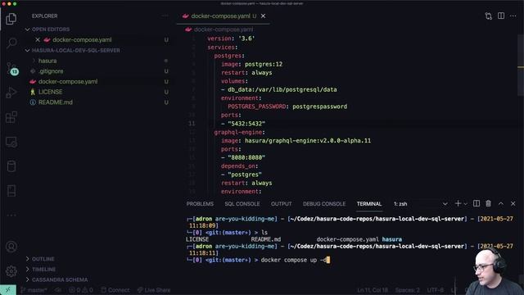Expand the Cassandra Schema section

tap(60, 279)
